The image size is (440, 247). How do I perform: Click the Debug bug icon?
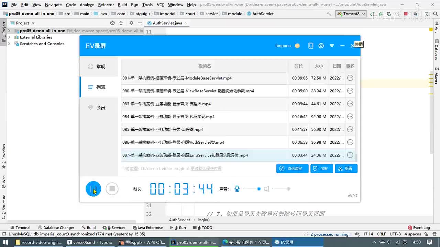381,14
